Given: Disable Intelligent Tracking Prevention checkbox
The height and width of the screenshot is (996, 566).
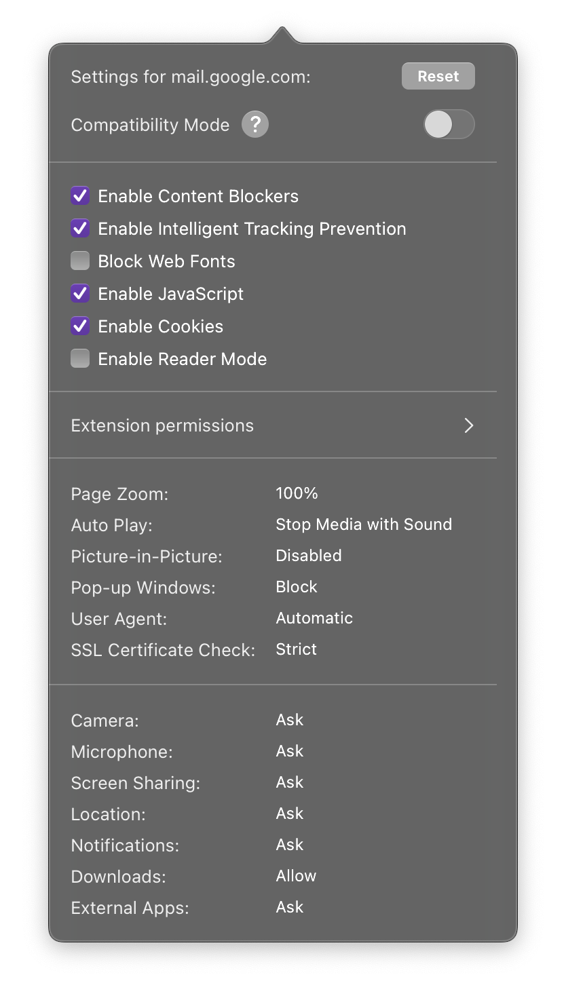Looking at the screenshot, I should 80,229.
